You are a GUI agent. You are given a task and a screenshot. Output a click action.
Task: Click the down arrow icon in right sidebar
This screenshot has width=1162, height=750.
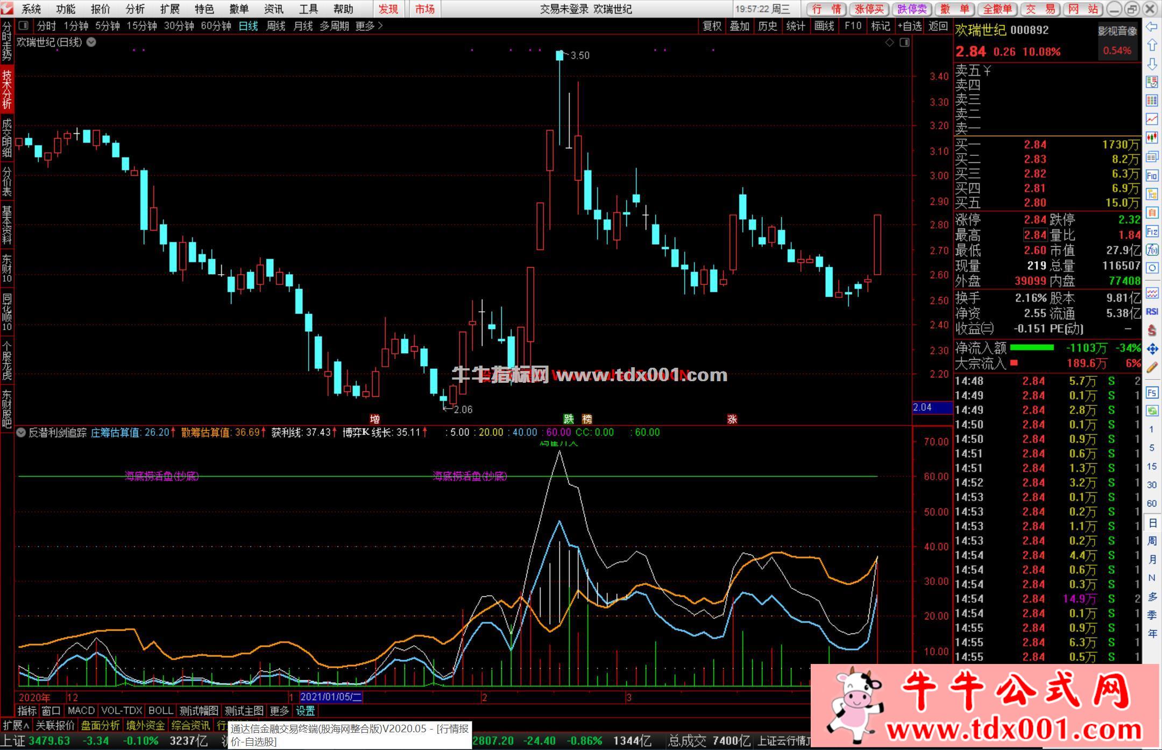(x=1152, y=64)
